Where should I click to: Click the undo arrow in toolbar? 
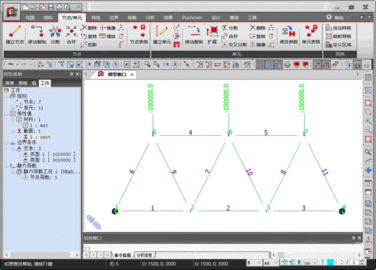pyautogui.click(x=11, y=65)
